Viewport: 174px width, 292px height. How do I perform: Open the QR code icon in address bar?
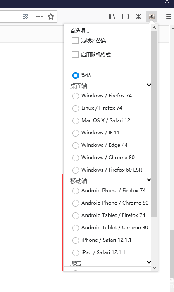(25, 16)
